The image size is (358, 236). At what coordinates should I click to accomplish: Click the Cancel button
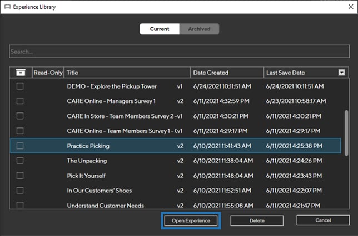(323, 220)
